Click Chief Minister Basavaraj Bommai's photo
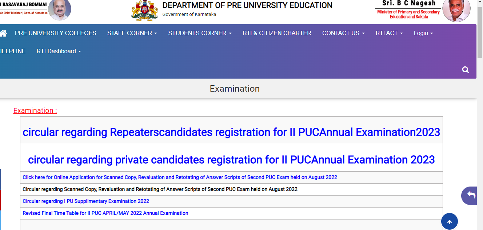The width and height of the screenshot is (483, 230). (60, 10)
